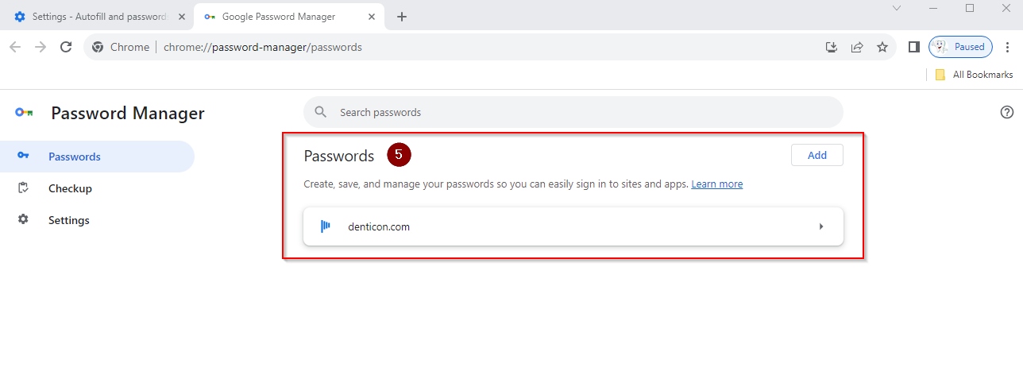
Task: Click the Add password button
Action: pos(816,155)
